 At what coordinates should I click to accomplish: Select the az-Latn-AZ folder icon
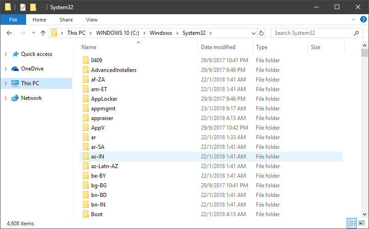pyautogui.click(x=86, y=166)
